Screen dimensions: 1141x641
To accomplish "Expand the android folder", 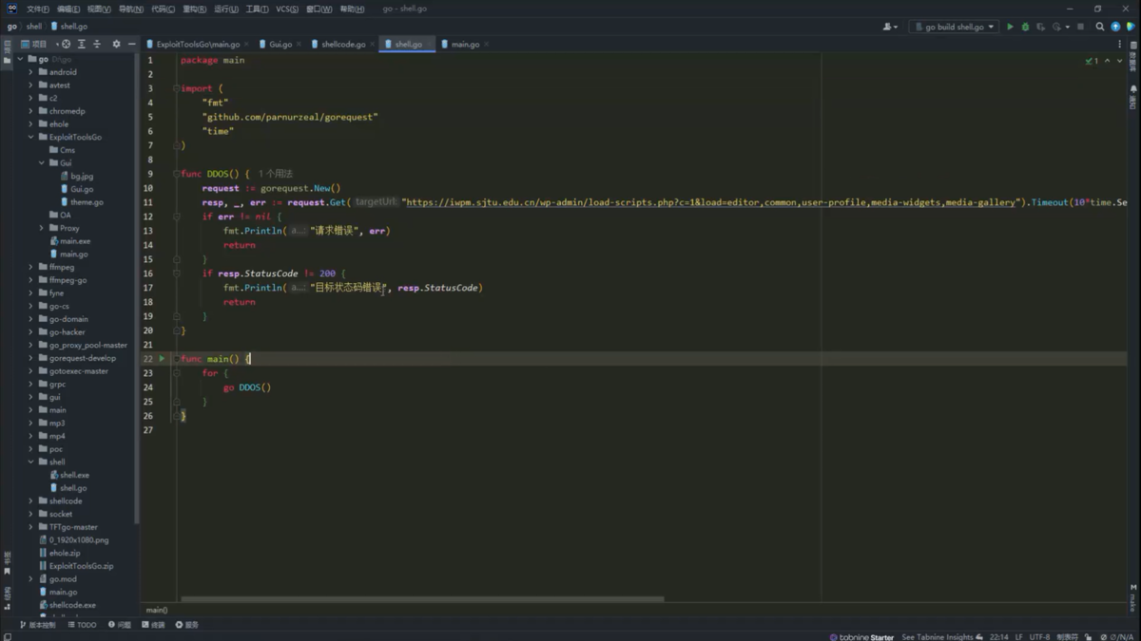I will coord(30,72).
